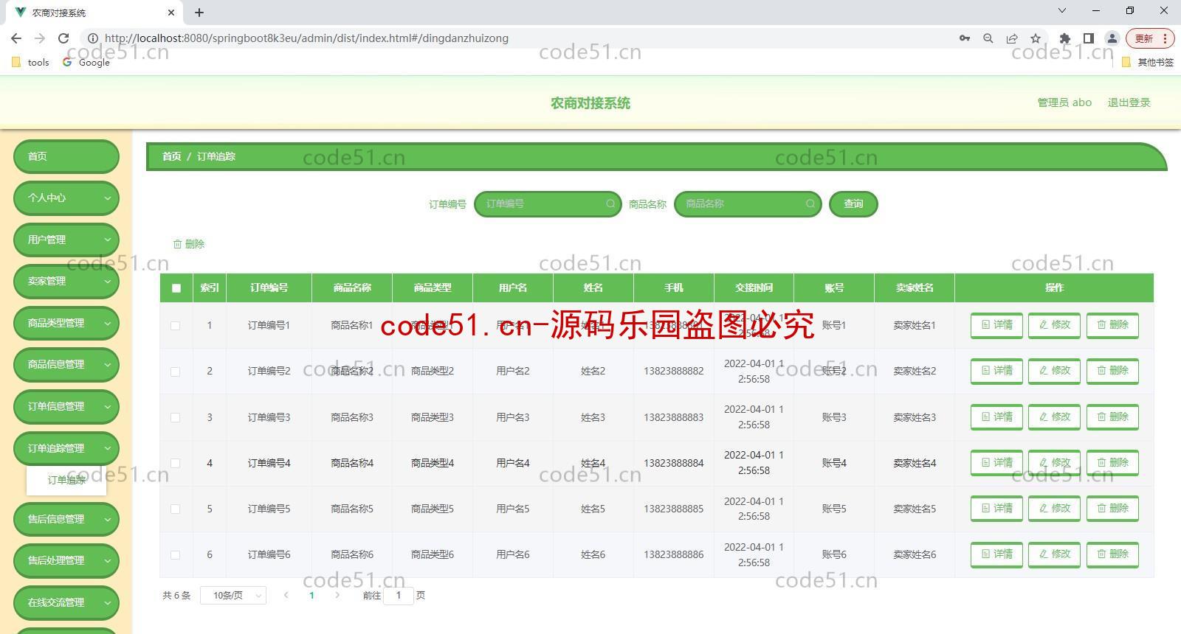The width and height of the screenshot is (1181, 634).
Task: Toggle the select-all checkbox in the table header
Action: [176, 288]
